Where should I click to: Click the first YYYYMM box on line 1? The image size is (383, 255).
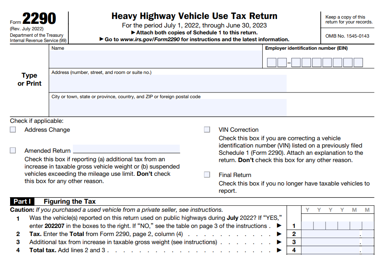pyautogui.click(x=307, y=226)
